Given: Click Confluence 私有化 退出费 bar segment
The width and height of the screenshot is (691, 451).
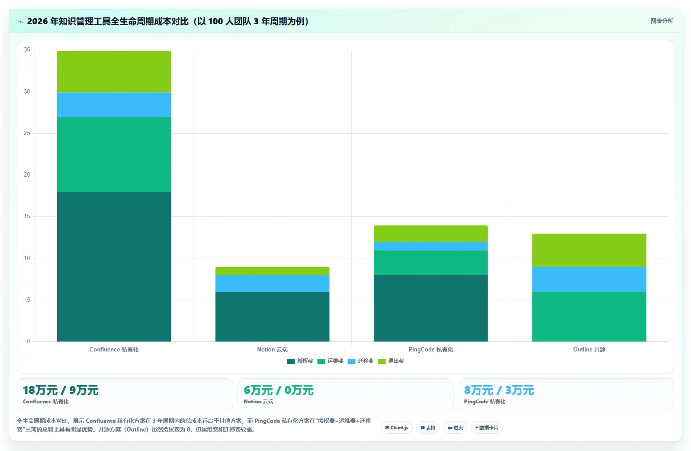Looking at the screenshot, I should tap(114, 71).
